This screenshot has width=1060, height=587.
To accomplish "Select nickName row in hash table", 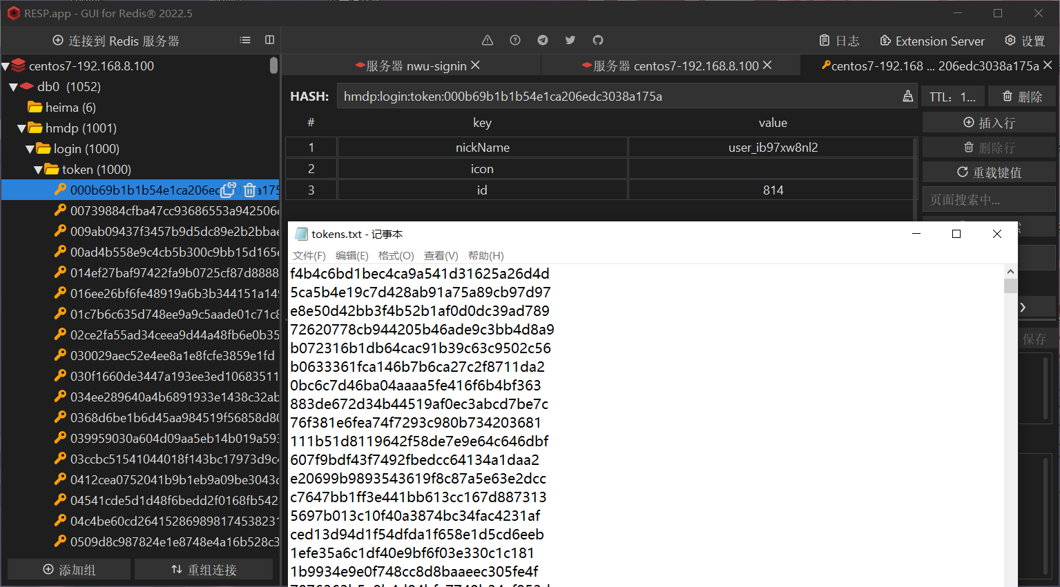I will coord(482,148).
